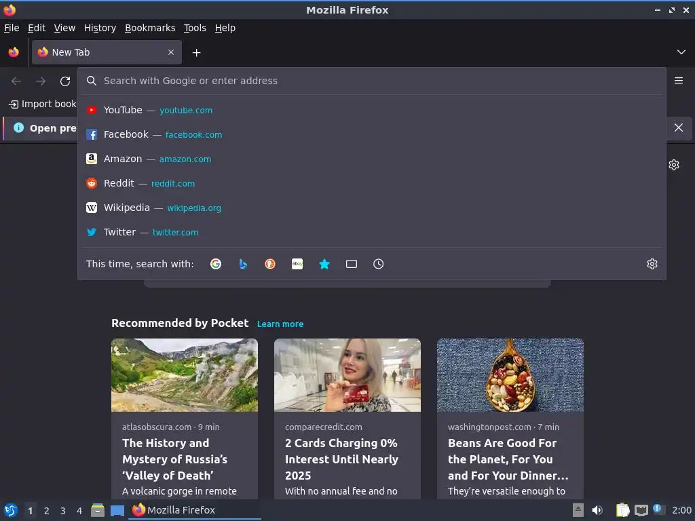This screenshot has height=521, width=695.
Task: Open 'The History and Mystery' headline
Action: [x=174, y=459]
